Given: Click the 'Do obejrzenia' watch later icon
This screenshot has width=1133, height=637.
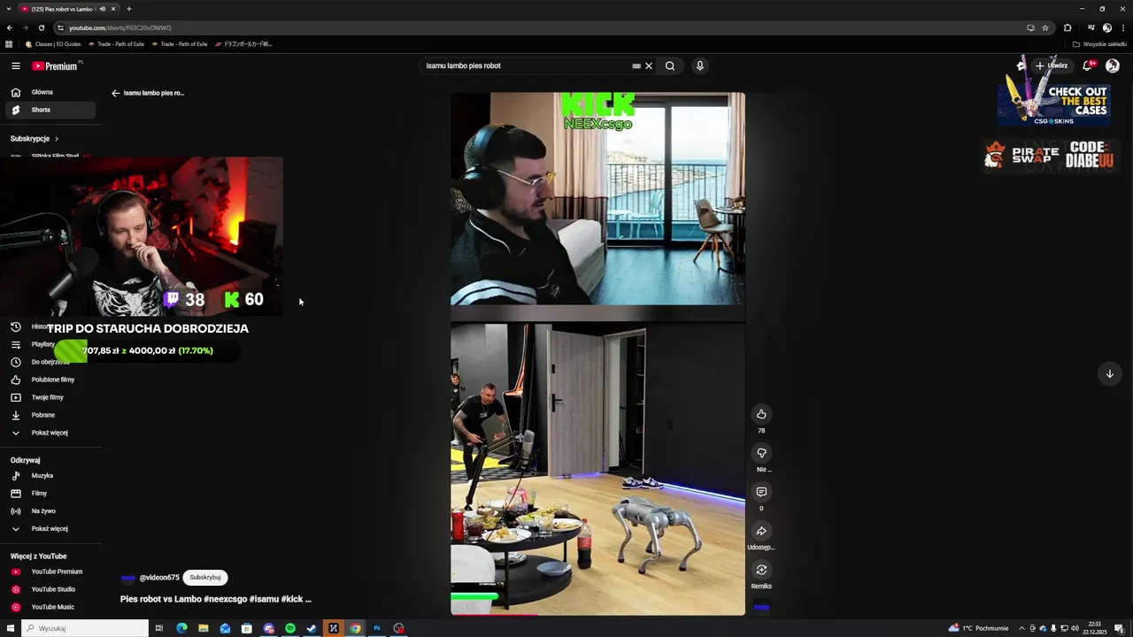Looking at the screenshot, I should coord(15,362).
